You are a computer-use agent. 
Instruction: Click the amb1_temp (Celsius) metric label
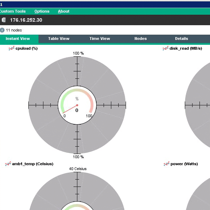(x=33, y=164)
